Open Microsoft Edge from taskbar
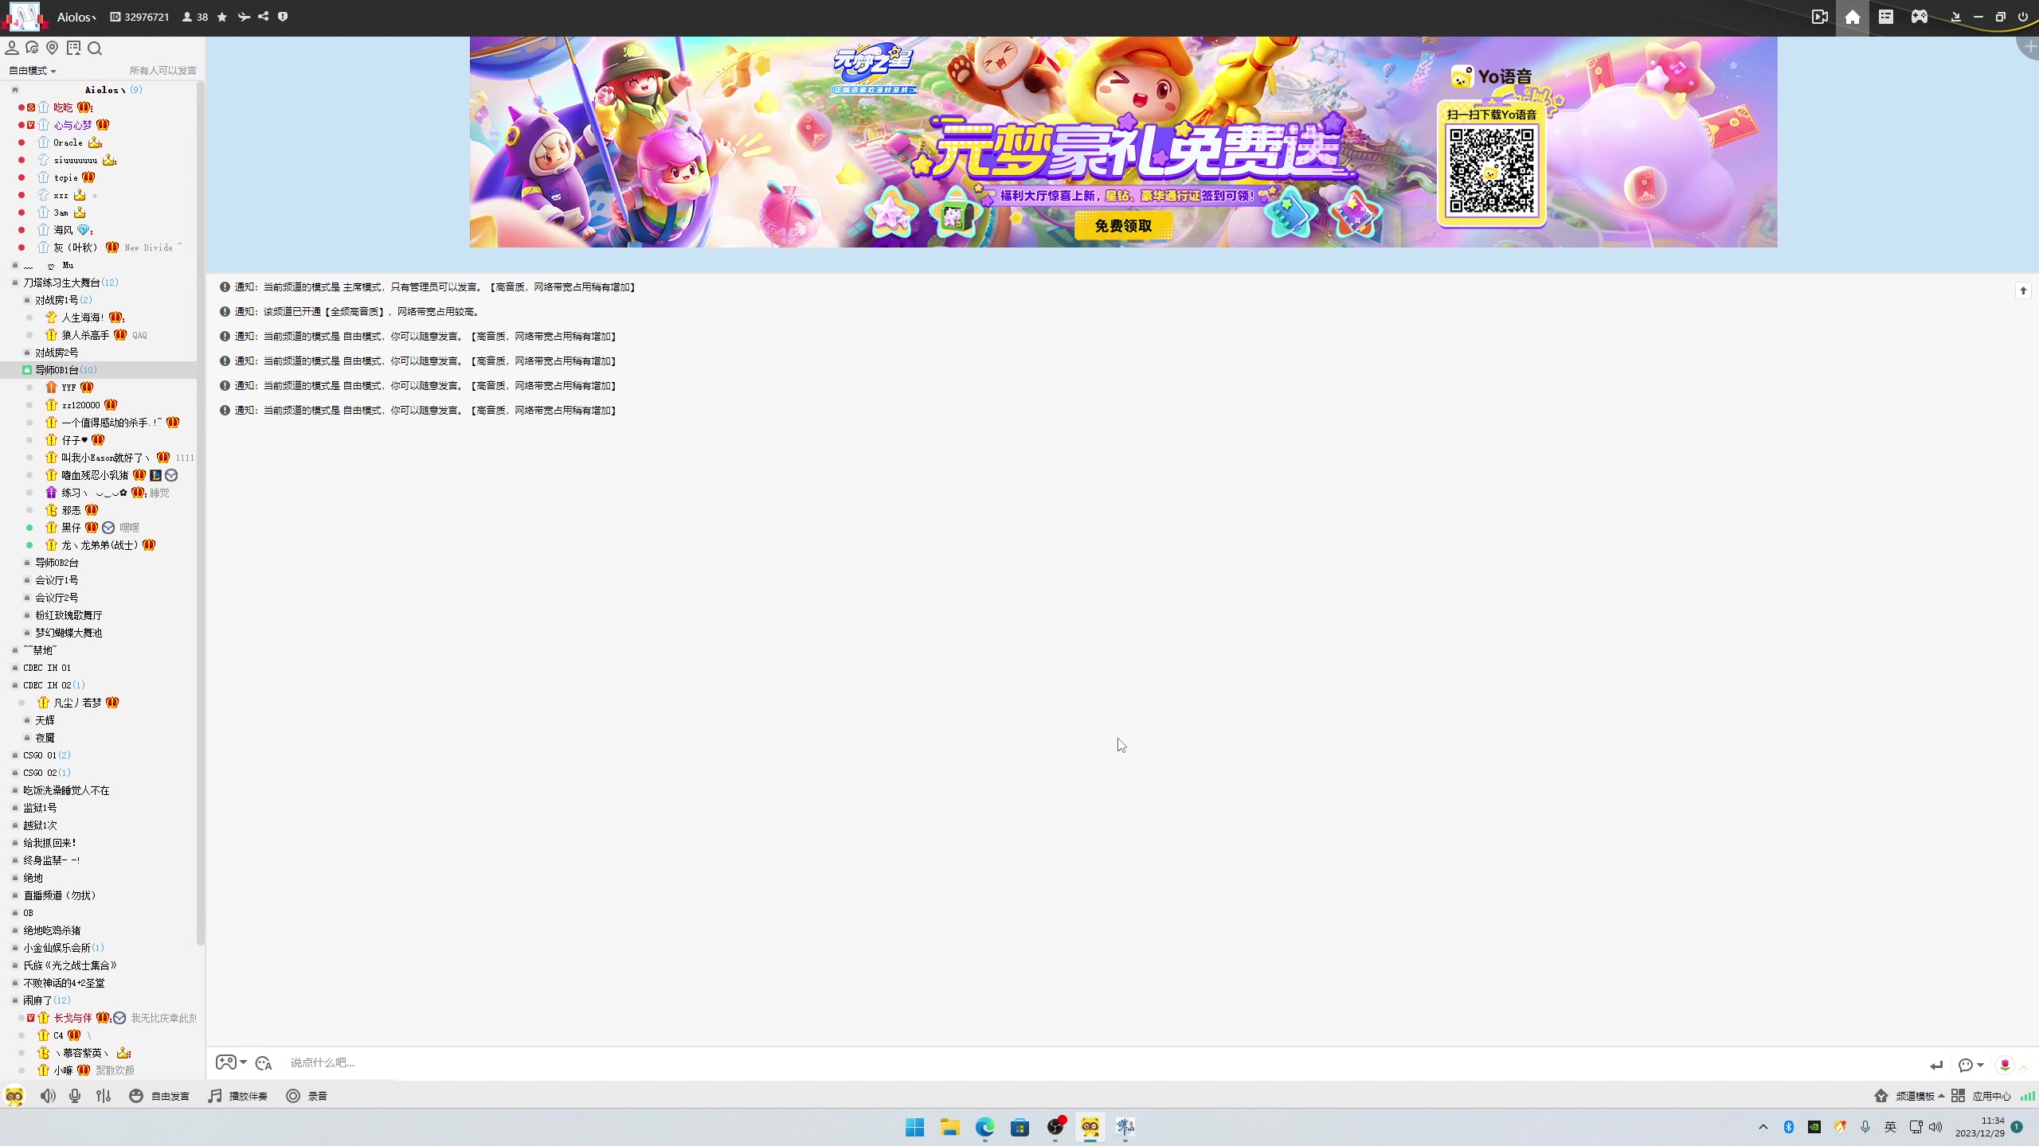 pos(985,1127)
